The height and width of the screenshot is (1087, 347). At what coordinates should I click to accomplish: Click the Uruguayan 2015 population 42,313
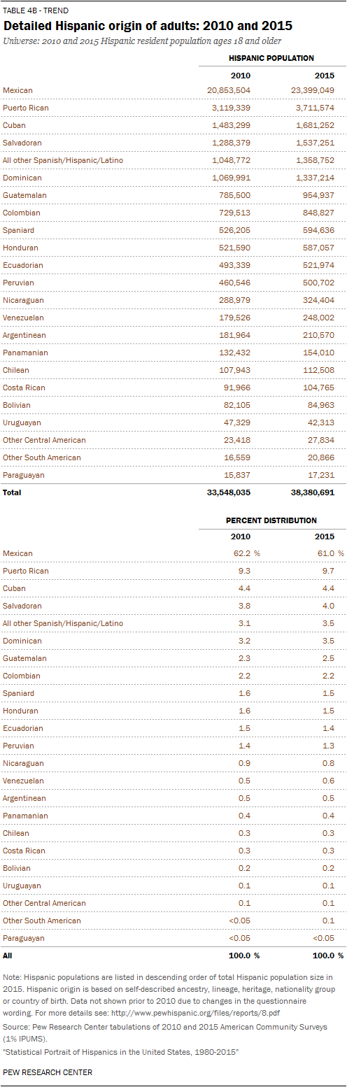[319, 422]
